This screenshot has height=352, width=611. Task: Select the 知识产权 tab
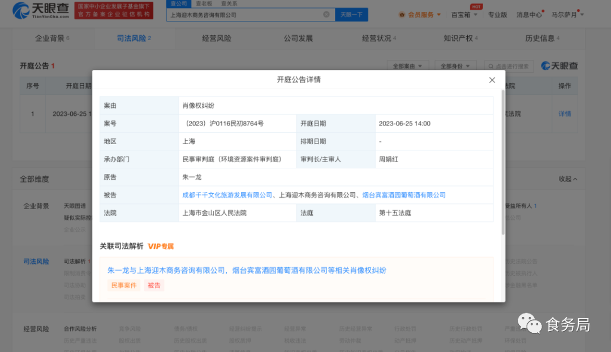click(461, 38)
